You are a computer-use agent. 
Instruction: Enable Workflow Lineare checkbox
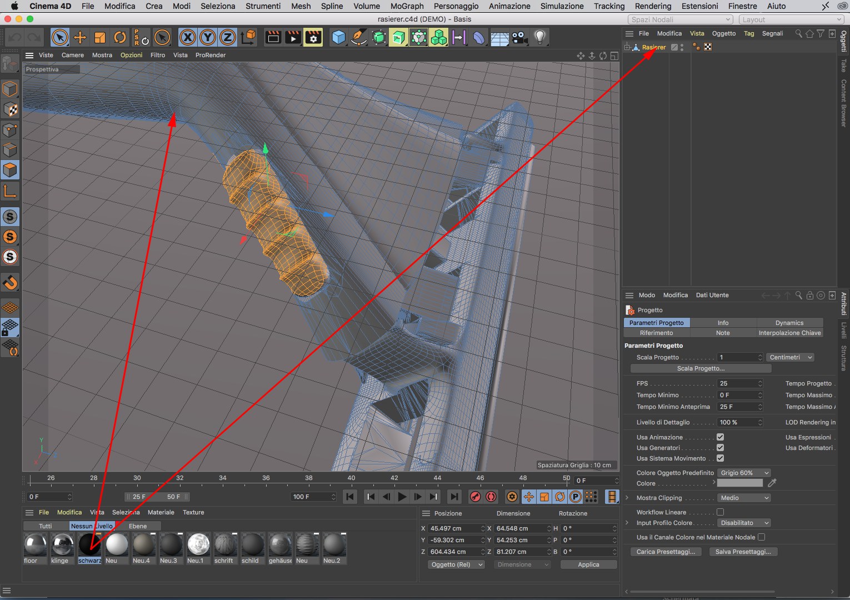coord(720,512)
